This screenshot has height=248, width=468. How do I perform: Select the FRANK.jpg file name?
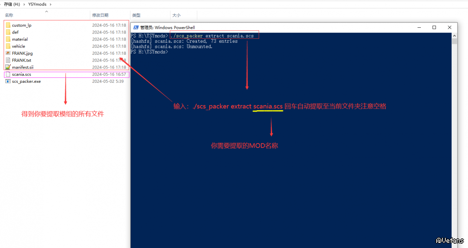pos(22,53)
